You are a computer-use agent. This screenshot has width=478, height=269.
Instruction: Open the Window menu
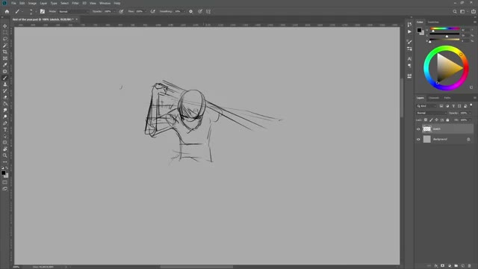[105, 3]
